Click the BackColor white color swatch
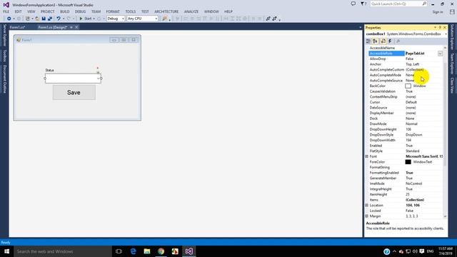Viewport: 457px width, 257px height. [408, 86]
